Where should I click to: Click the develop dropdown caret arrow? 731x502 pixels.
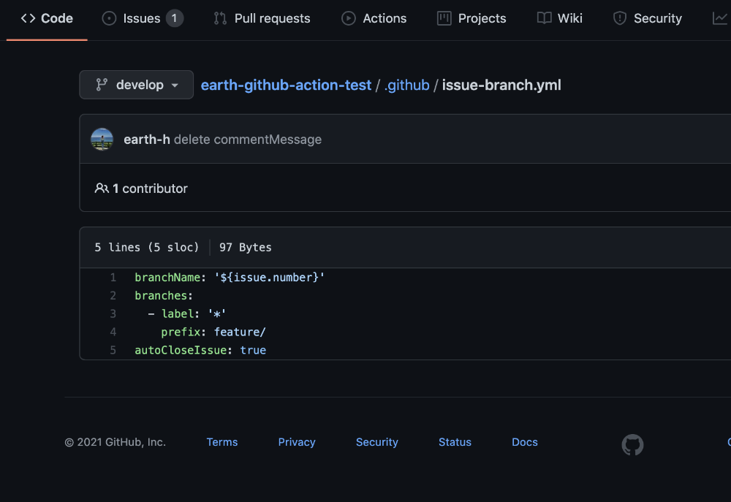click(175, 85)
